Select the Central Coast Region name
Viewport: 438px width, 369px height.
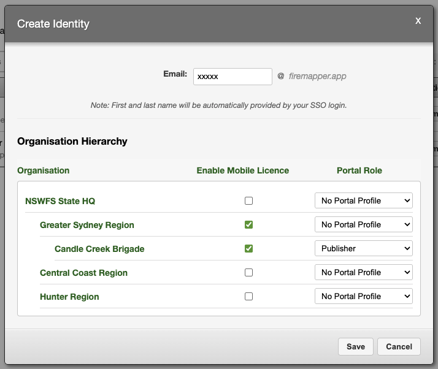[83, 273]
